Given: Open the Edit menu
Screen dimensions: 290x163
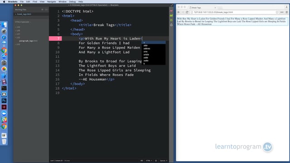Looking at the screenshot, I should point(28,2).
